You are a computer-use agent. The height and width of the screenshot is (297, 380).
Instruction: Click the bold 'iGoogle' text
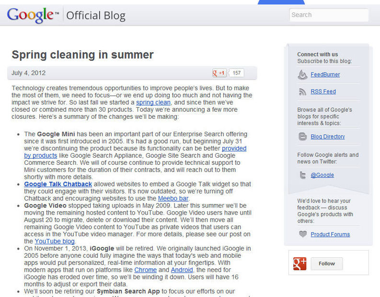102,248
